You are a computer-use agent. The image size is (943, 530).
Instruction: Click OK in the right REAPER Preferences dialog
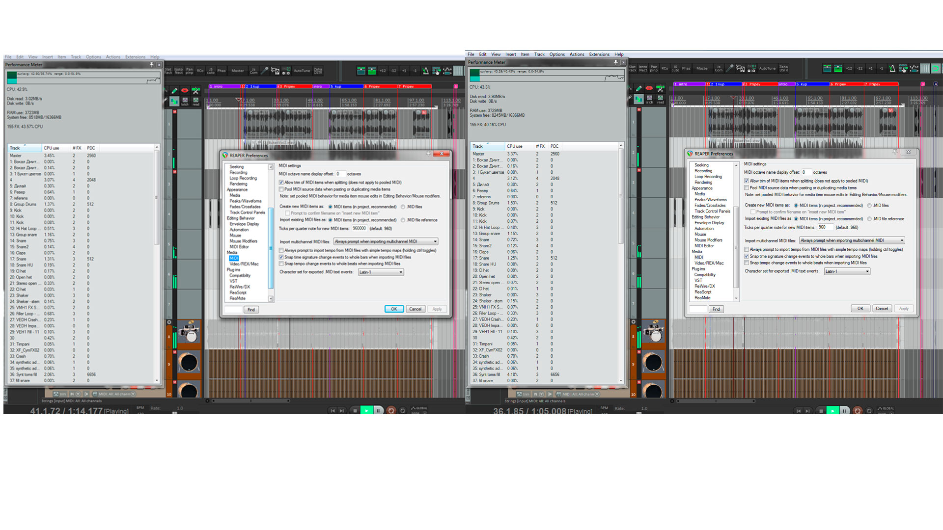click(860, 309)
